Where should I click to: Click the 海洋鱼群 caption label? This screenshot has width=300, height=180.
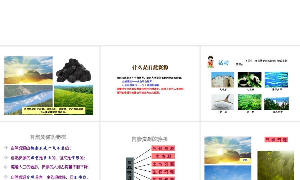pyautogui.click(x=277, y=89)
